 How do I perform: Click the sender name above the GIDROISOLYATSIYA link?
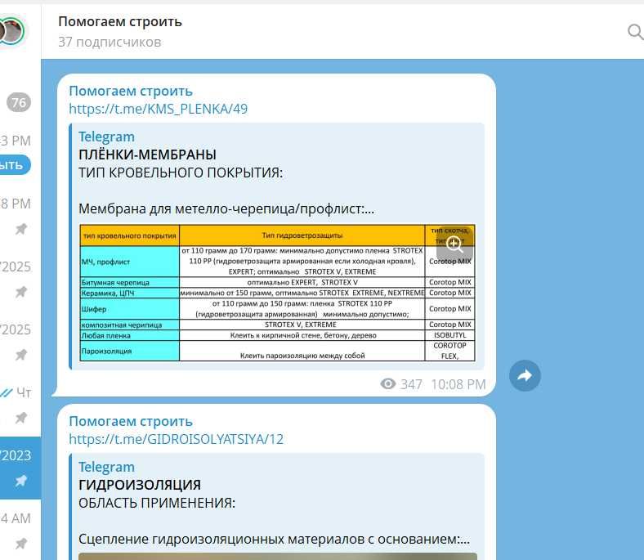tap(131, 421)
